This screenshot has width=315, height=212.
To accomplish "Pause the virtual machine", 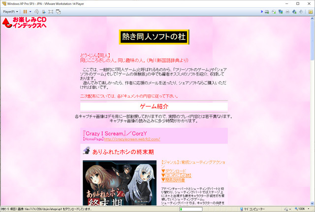I will (25, 12).
